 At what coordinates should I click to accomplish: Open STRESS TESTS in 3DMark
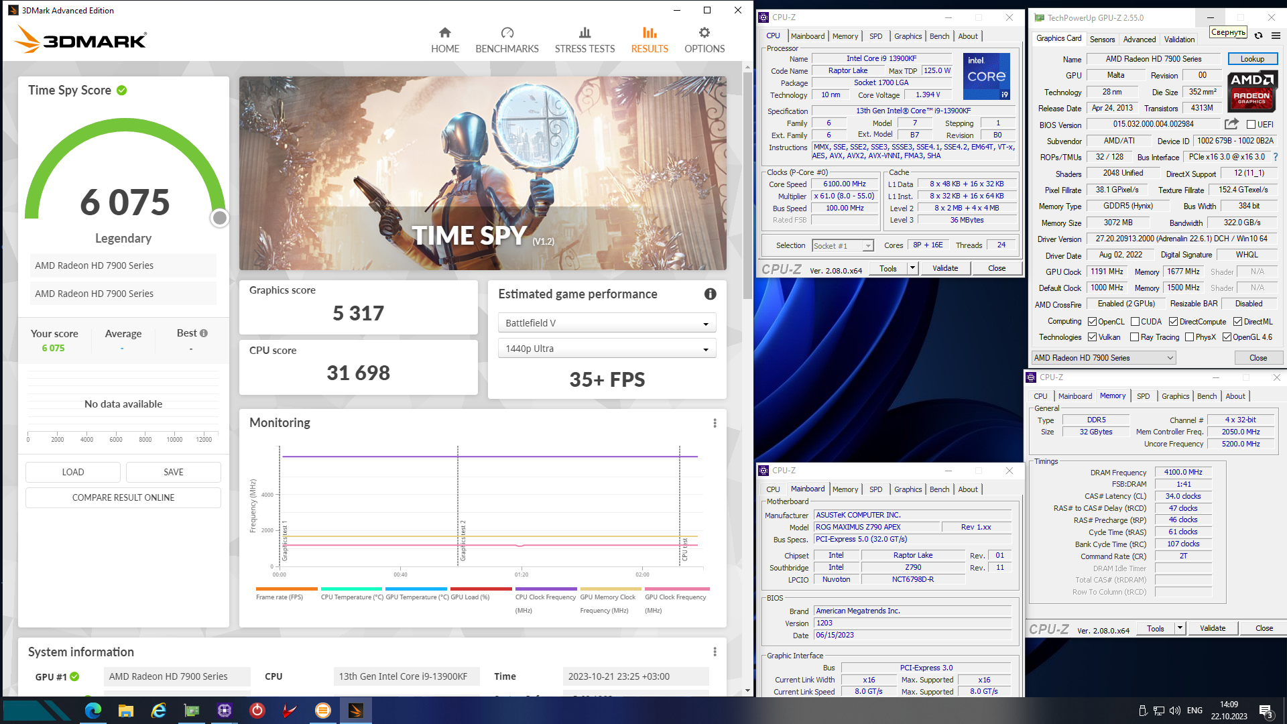point(585,40)
